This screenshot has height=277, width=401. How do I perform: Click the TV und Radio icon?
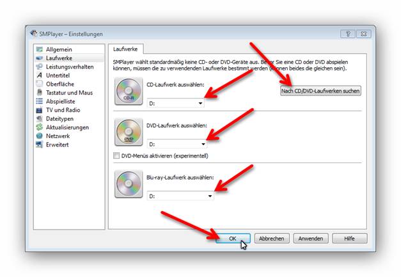click(x=40, y=110)
